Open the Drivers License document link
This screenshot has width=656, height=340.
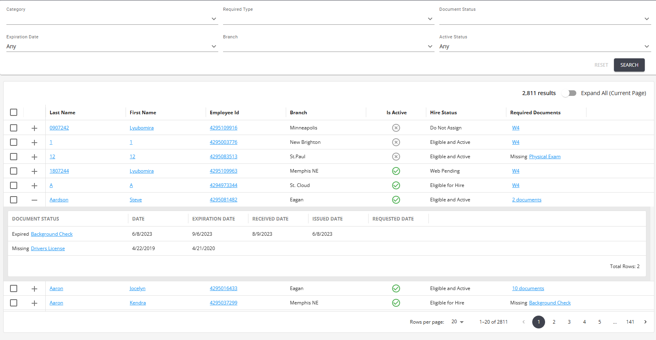pos(48,249)
